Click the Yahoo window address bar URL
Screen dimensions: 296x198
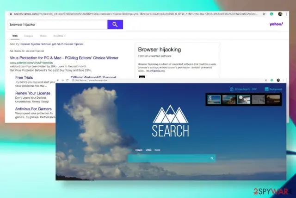(136, 14)
